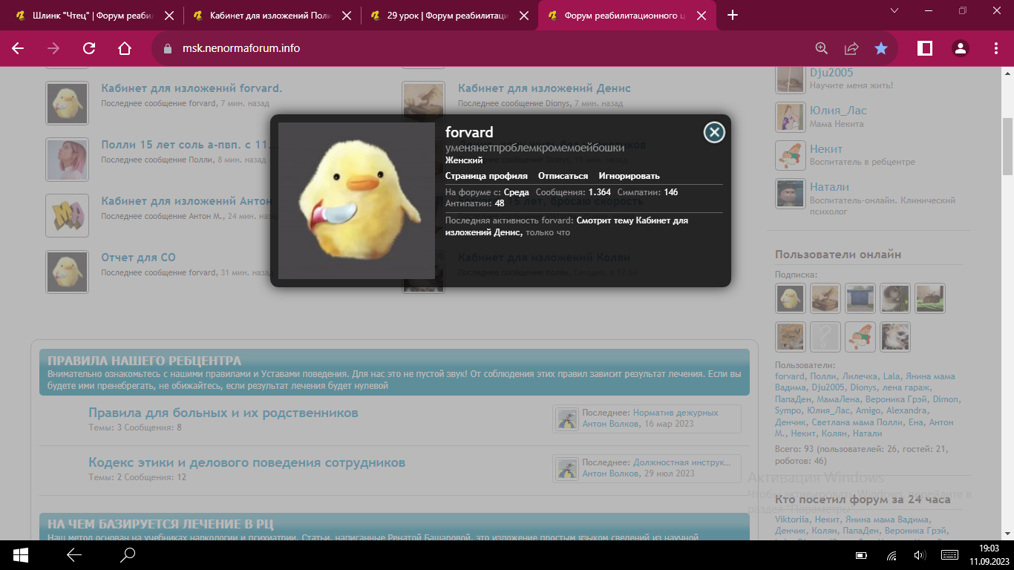Expand the tab search chevron
1014x570 pixels.
pyautogui.click(x=894, y=10)
